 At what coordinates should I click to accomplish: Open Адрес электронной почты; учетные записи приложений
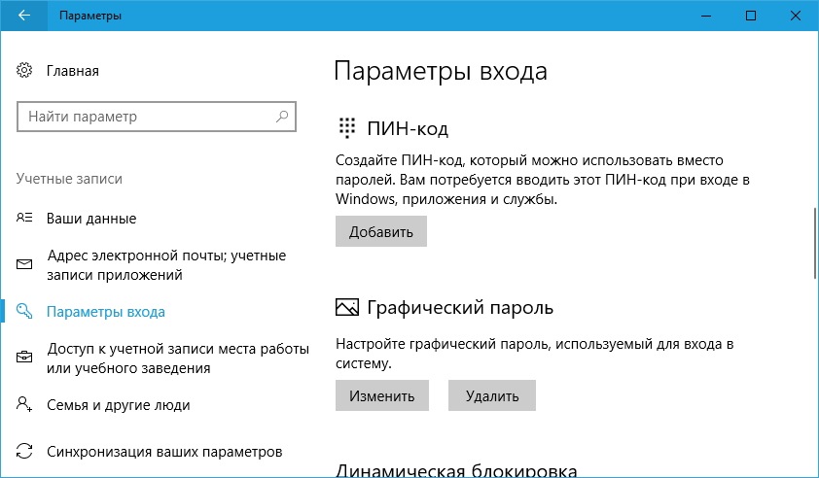click(166, 265)
